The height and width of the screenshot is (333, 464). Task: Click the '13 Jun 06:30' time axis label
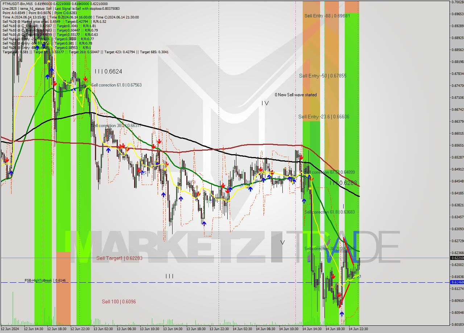[x=127, y=329]
